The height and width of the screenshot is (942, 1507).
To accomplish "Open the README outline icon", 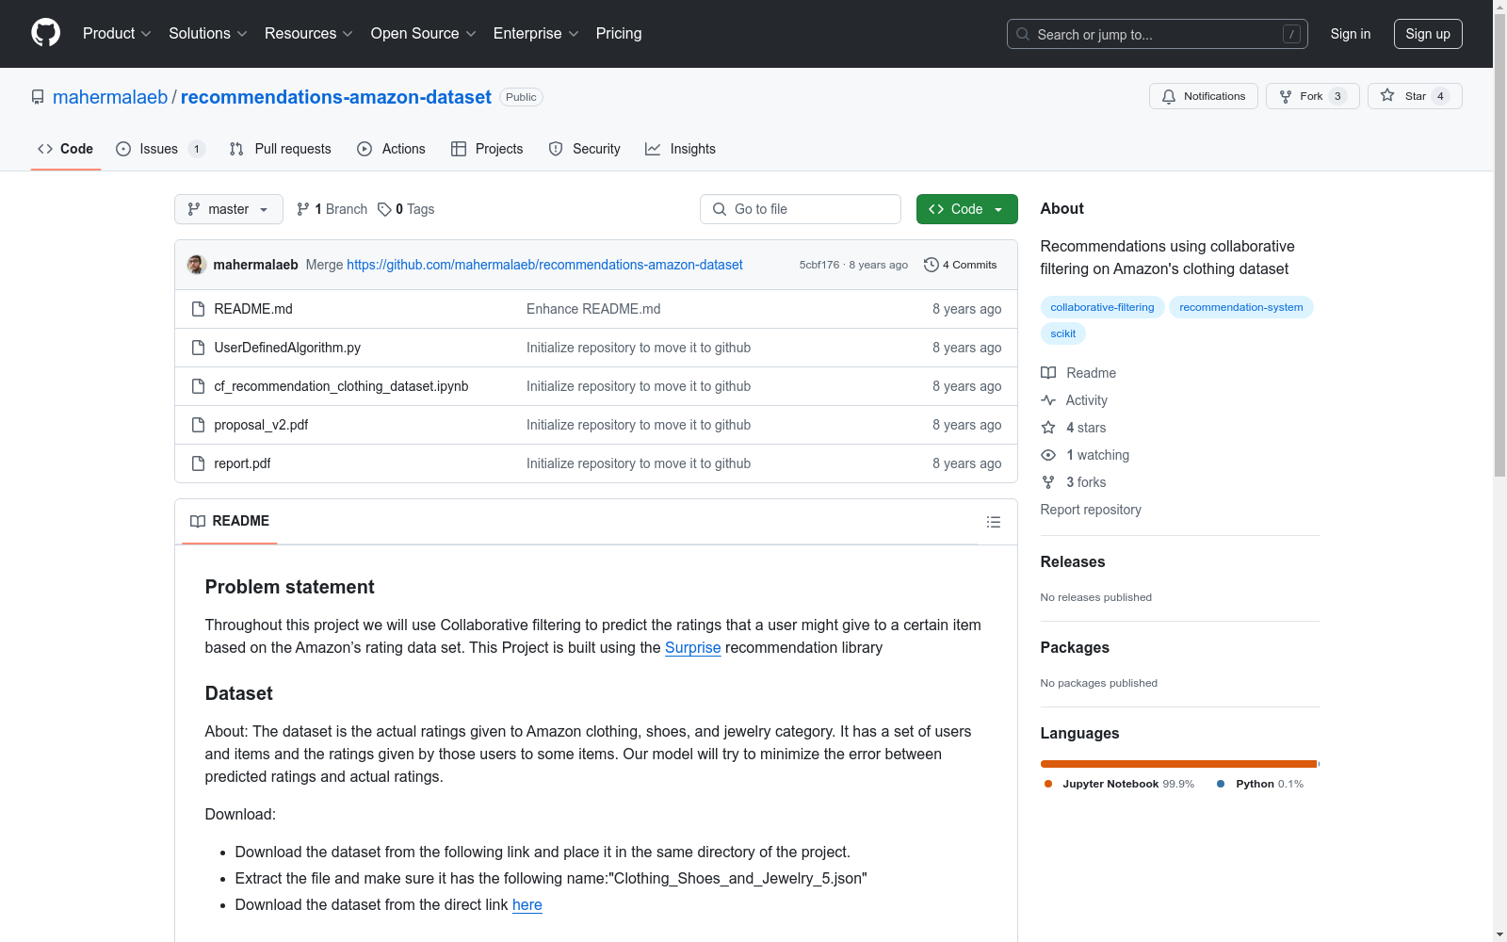I will coord(994,522).
